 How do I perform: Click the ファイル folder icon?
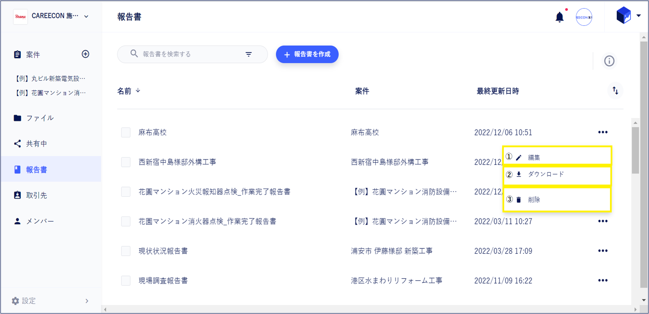(x=17, y=118)
